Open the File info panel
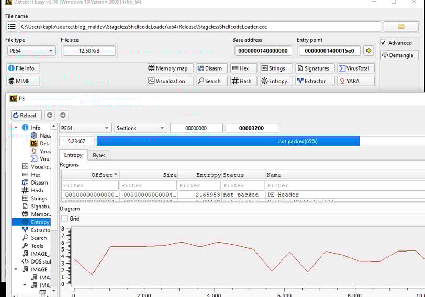 (x=24, y=68)
